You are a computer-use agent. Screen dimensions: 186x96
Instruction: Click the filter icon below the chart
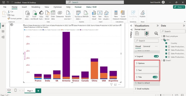111,84
